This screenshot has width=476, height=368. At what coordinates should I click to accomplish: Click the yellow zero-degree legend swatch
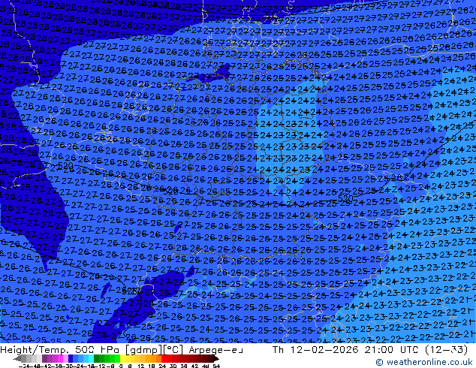tap(122, 358)
